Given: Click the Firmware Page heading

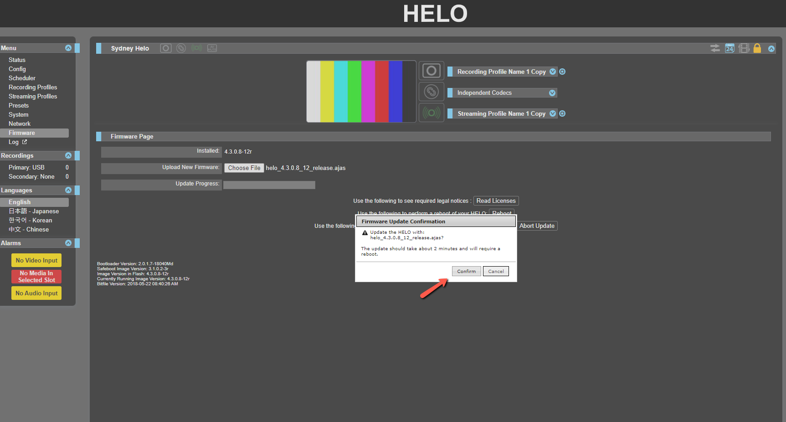Looking at the screenshot, I should click(x=132, y=136).
